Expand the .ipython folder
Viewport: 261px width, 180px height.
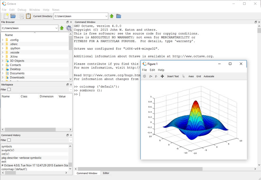pos(3,48)
